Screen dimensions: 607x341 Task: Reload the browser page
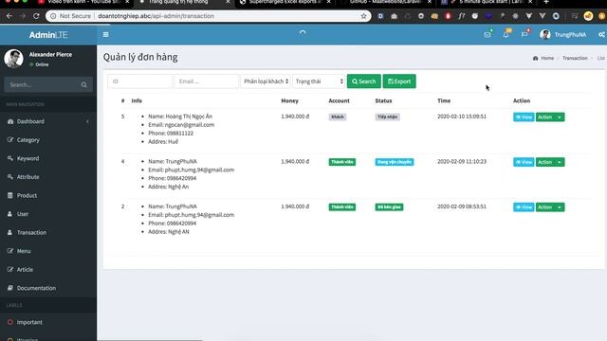click(36, 16)
